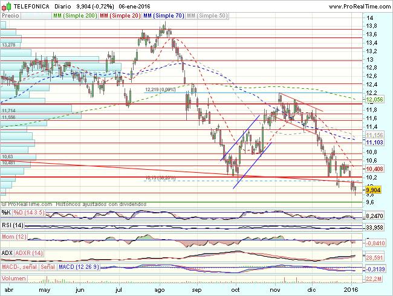Click the 11,714 volume profile level
393x296 pixels.
pyautogui.click(x=8, y=111)
